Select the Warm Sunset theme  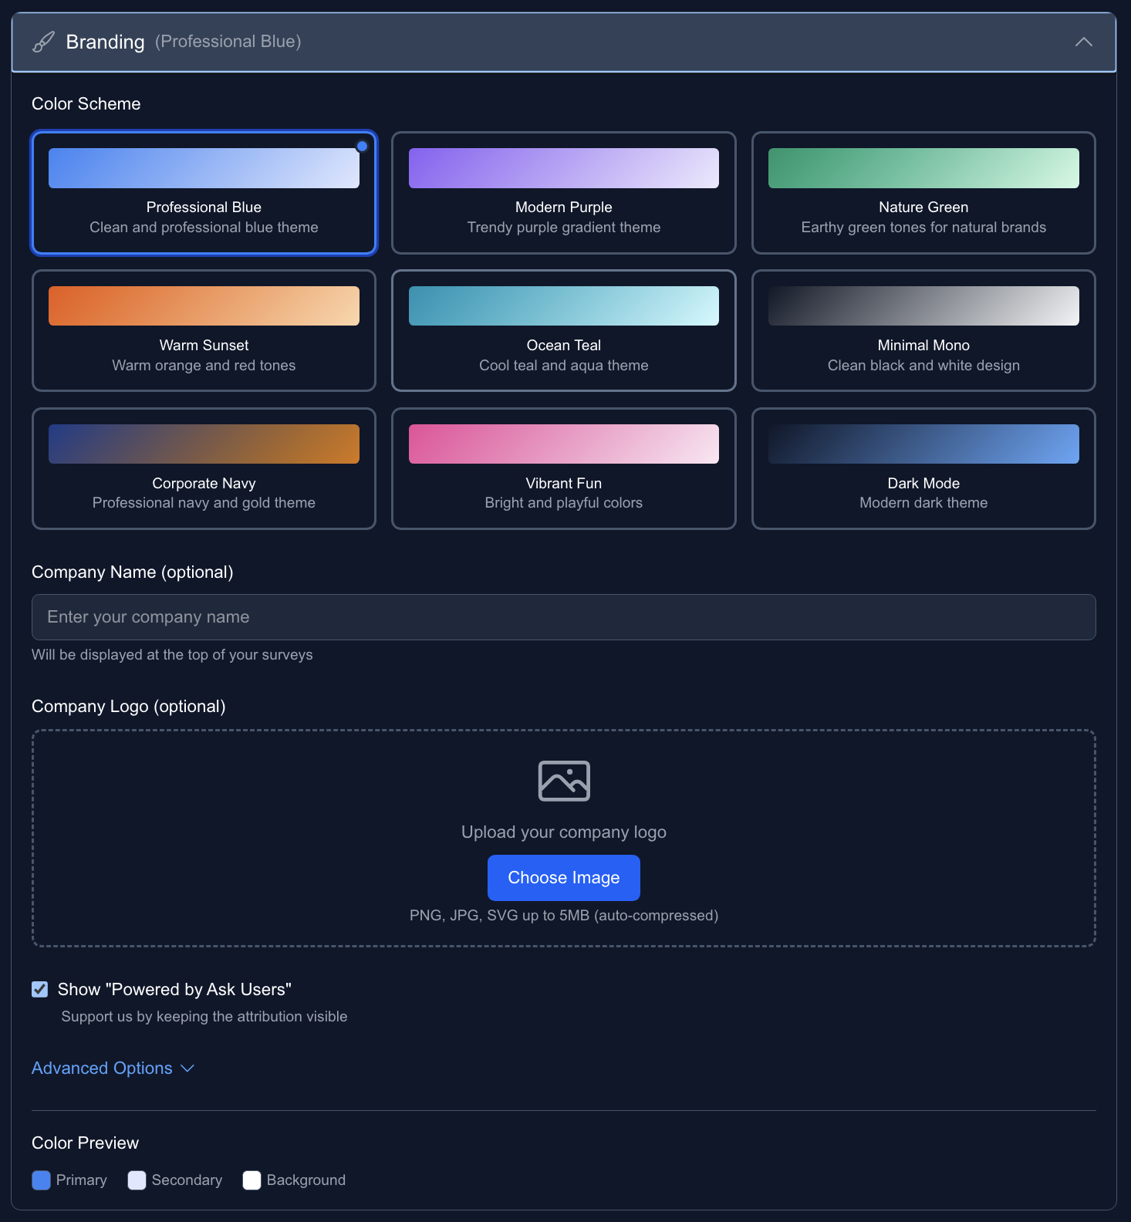[204, 330]
